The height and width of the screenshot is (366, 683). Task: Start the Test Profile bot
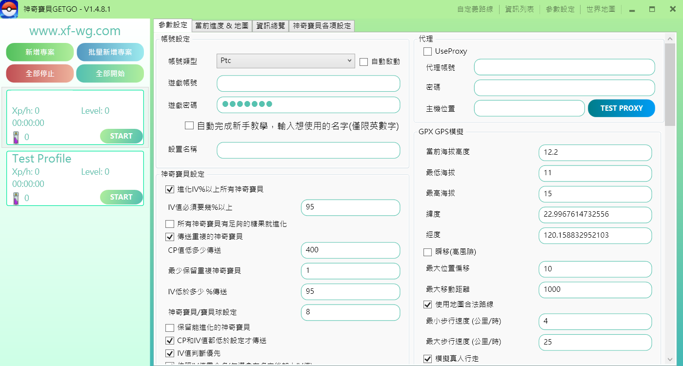[x=121, y=197]
